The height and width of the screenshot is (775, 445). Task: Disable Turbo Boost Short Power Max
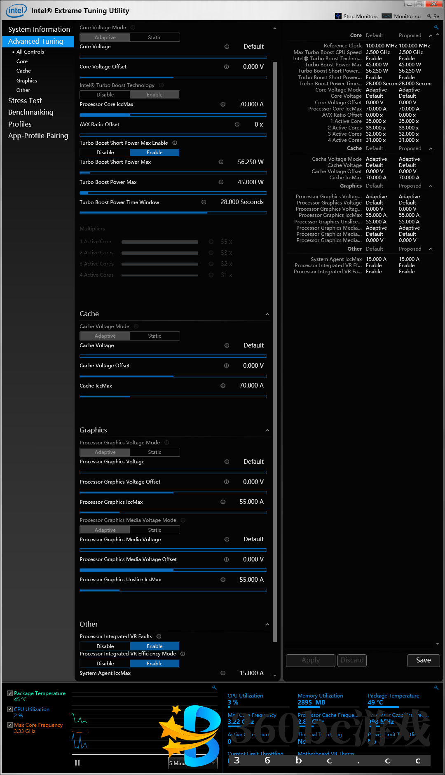[x=105, y=153]
